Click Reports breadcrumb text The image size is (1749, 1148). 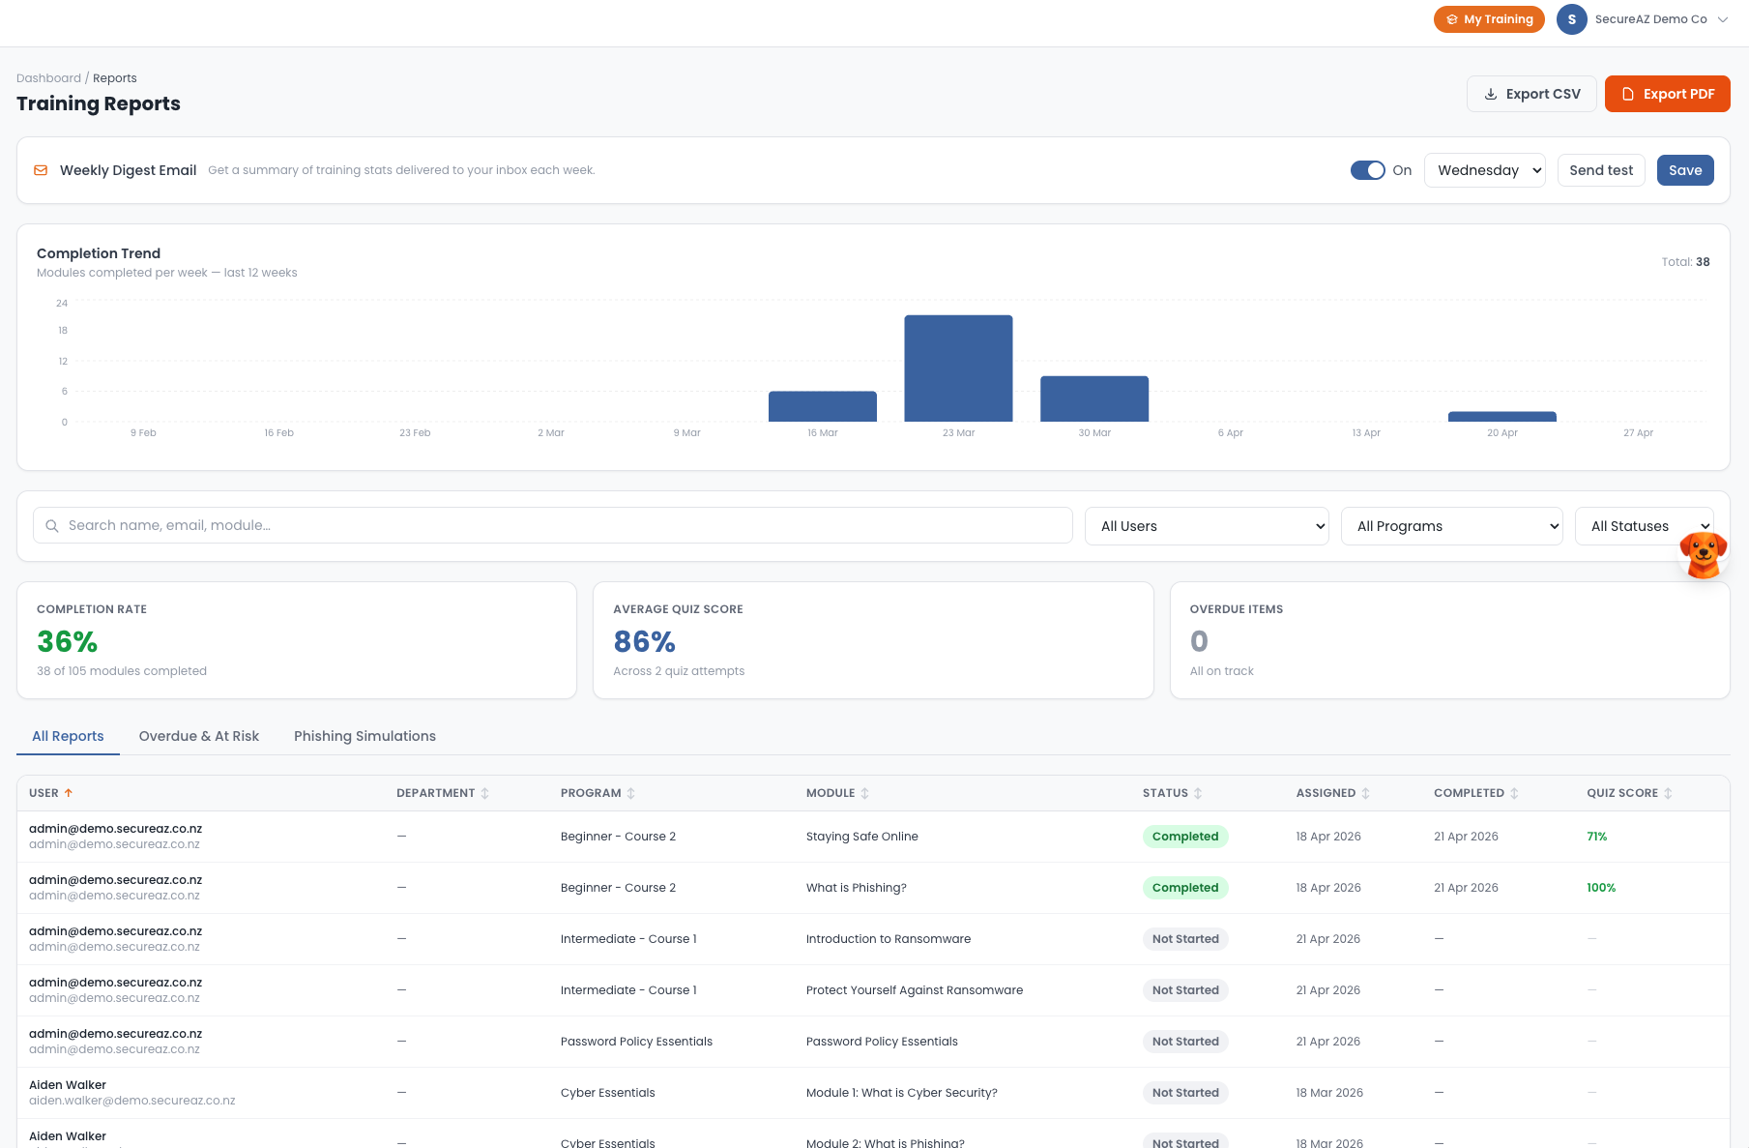tap(115, 78)
